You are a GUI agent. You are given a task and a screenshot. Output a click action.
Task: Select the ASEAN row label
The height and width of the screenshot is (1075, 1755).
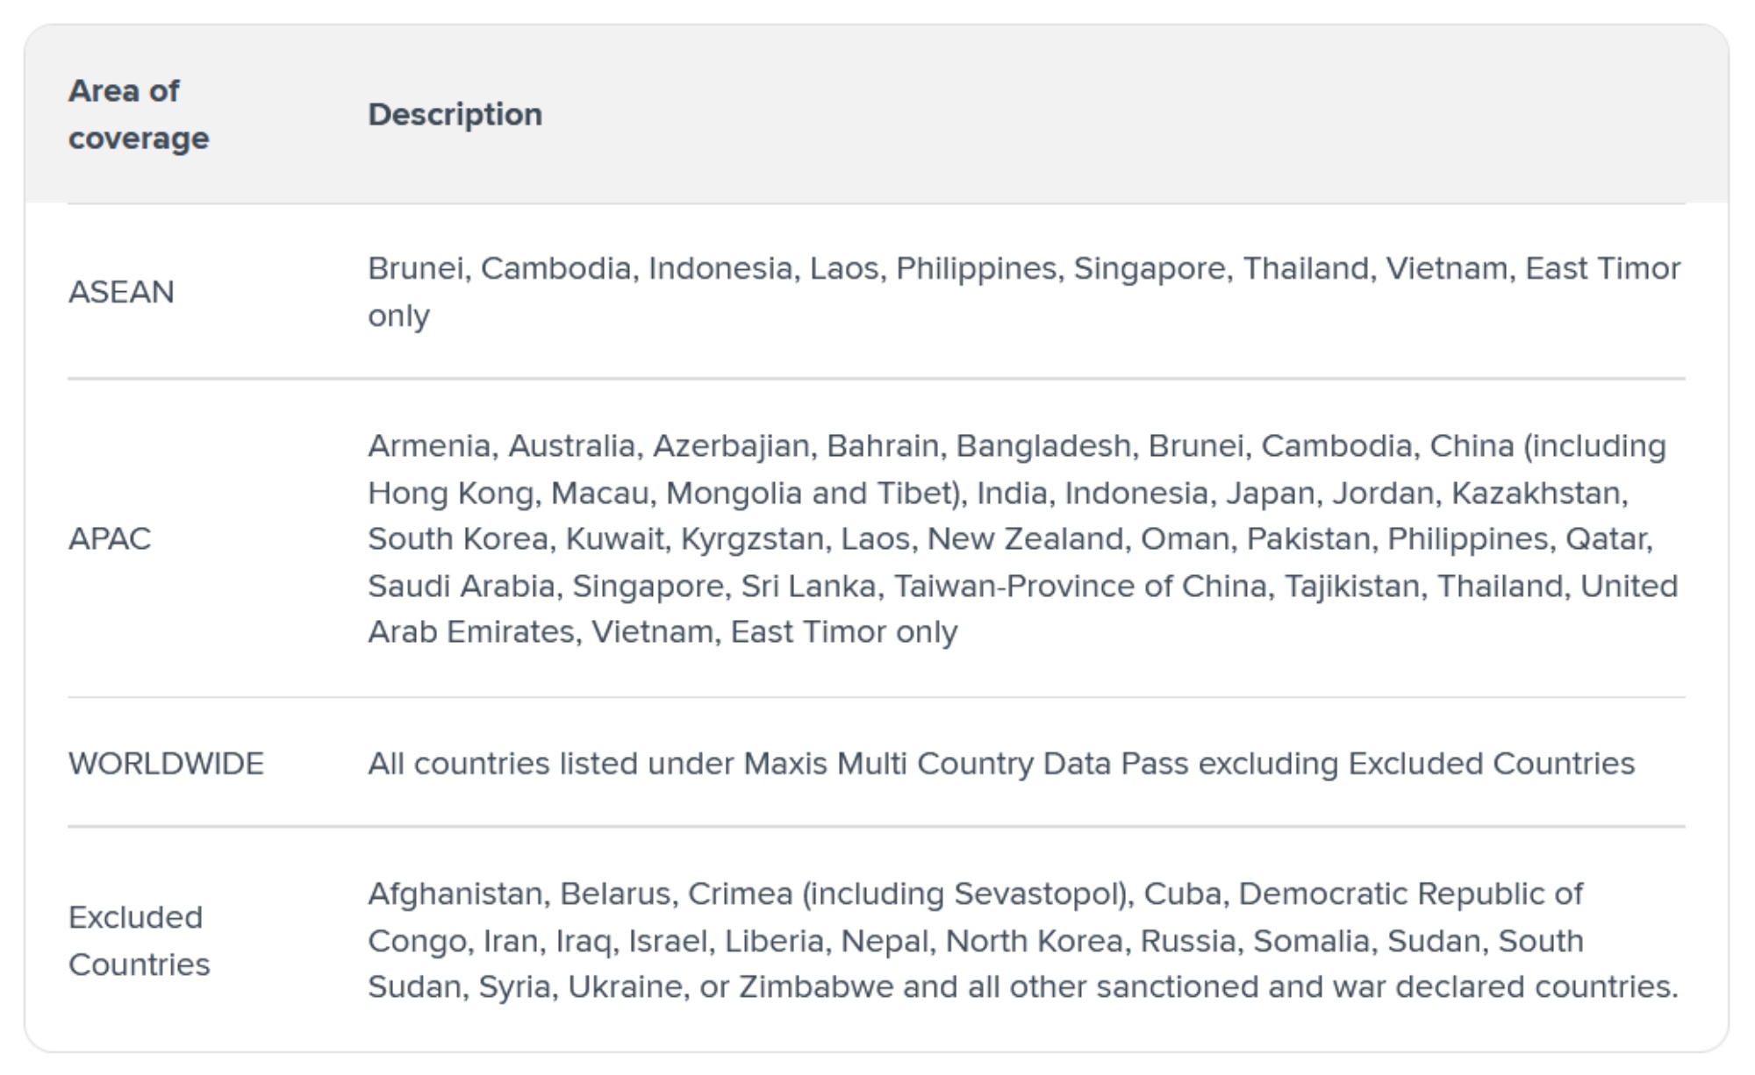[x=121, y=292]
